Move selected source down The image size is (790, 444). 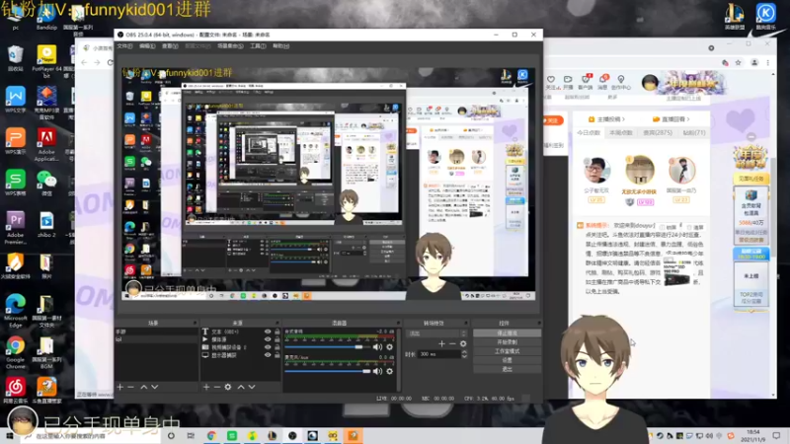click(252, 387)
